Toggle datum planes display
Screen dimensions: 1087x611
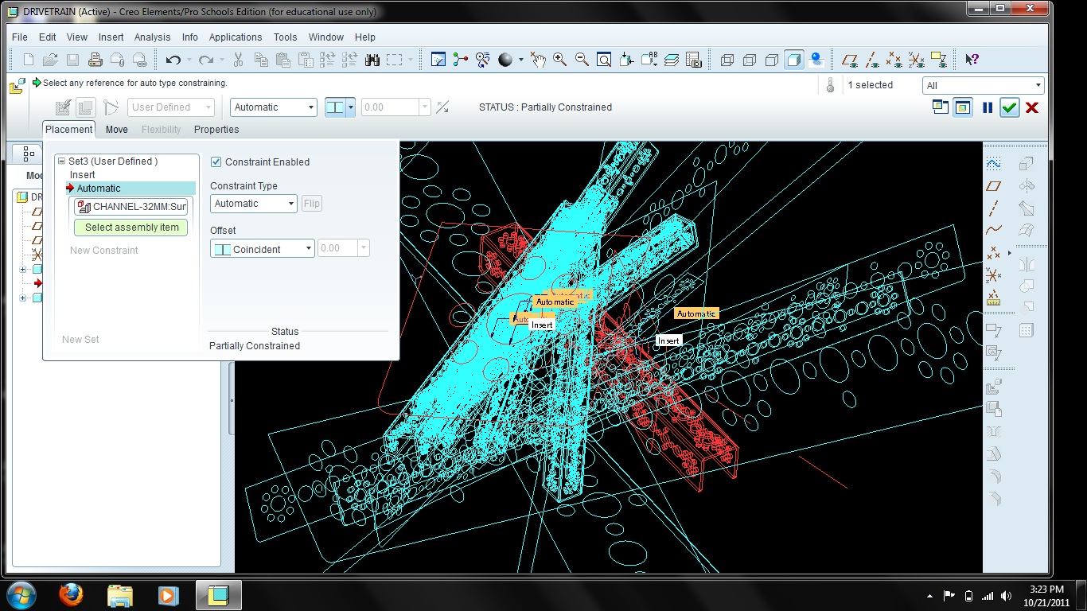[x=850, y=60]
